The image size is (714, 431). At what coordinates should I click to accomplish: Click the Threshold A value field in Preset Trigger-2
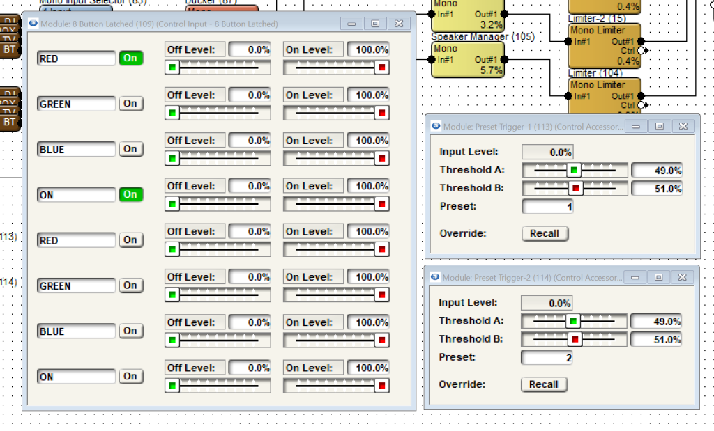click(x=655, y=322)
